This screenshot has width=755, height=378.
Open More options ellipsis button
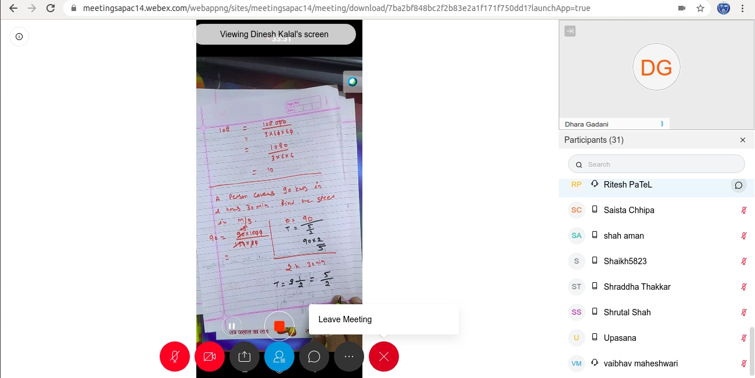tap(349, 357)
